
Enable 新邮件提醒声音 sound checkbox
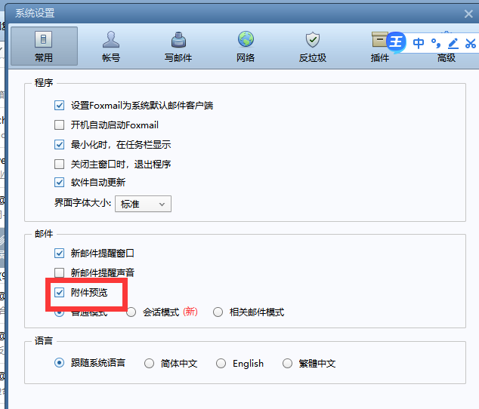(60, 272)
